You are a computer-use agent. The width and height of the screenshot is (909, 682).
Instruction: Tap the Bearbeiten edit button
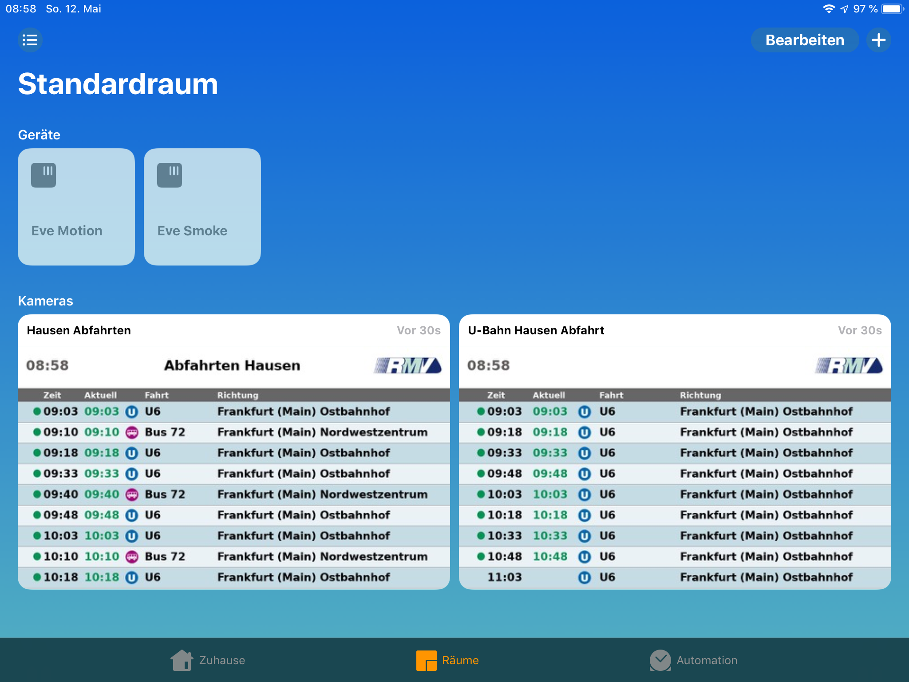coord(804,40)
